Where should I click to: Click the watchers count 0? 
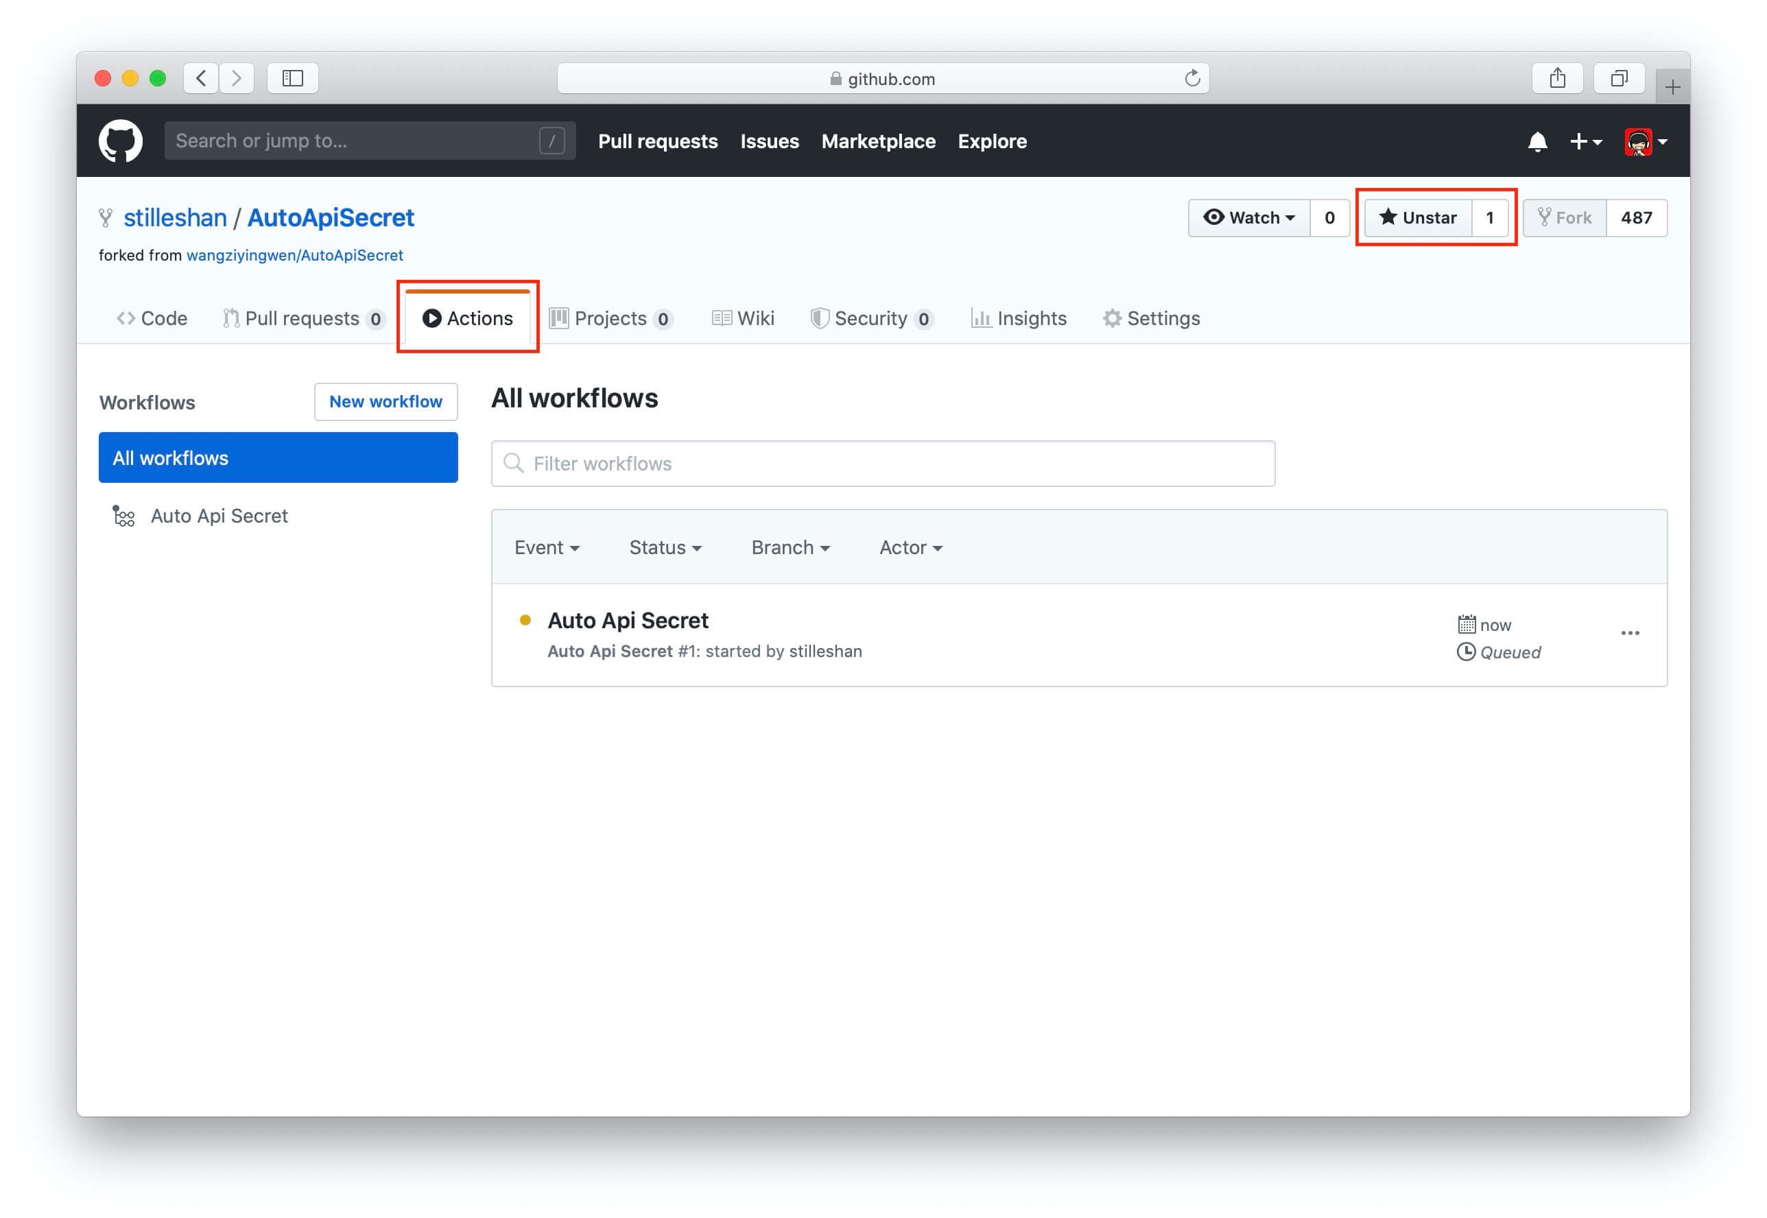coord(1329,217)
